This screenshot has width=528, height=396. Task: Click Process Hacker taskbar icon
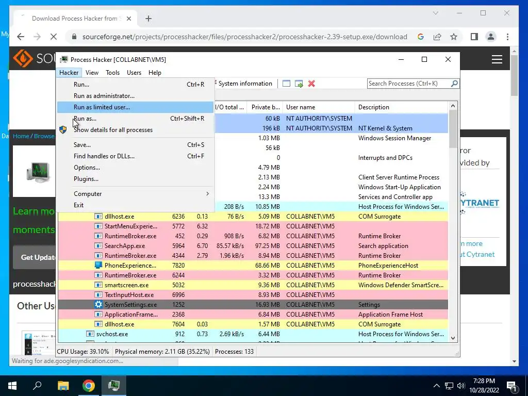pyautogui.click(x=114, y=386)
